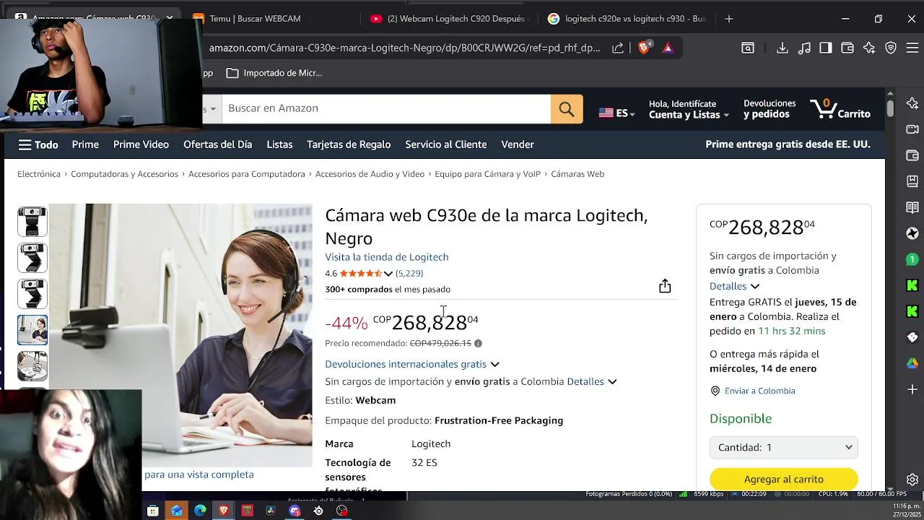Image resolution: width=924 pixels, height=520 pixels.
Task: Open a new browser tab
Action: click(729, 19)
